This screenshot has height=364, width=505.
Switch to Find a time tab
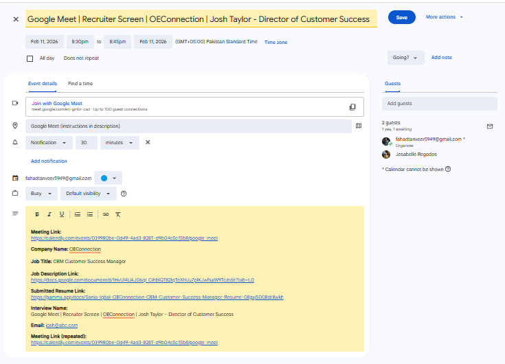(80, 84)
